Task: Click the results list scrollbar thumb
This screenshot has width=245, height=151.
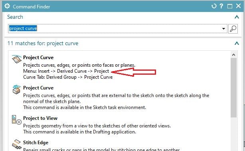Action: (x=233, y=87)
